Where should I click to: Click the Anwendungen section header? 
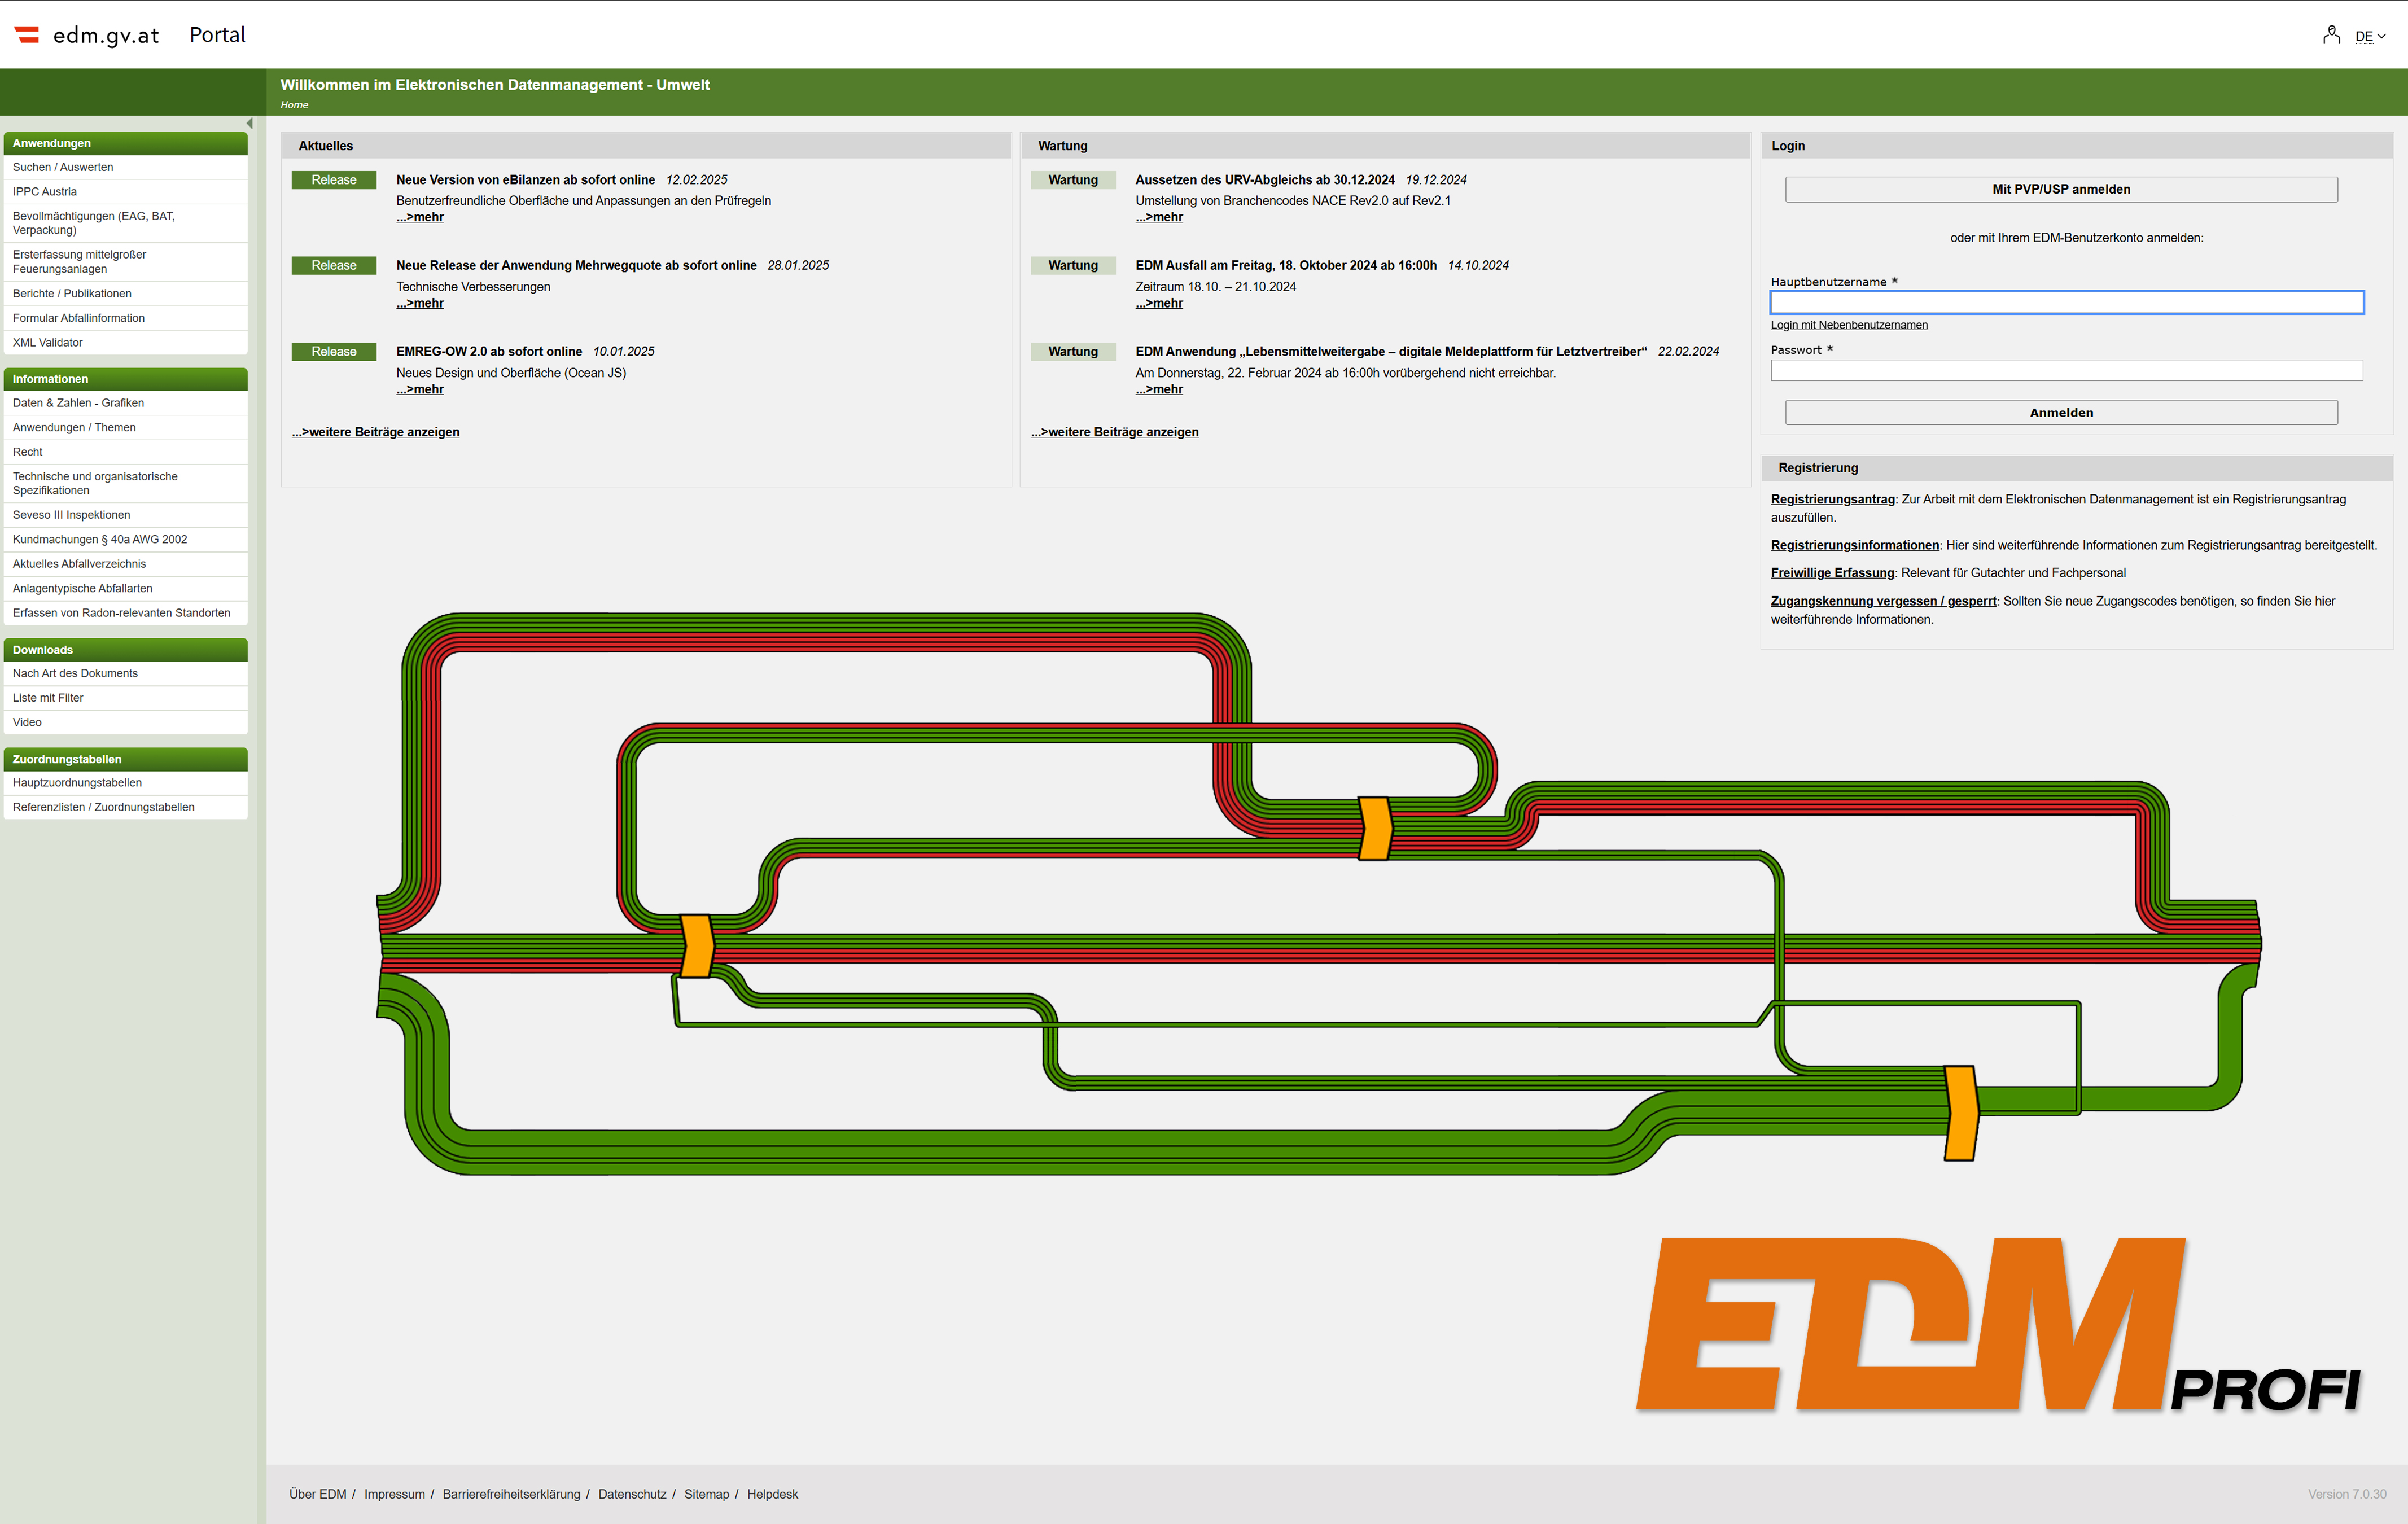tap(126, 144)
